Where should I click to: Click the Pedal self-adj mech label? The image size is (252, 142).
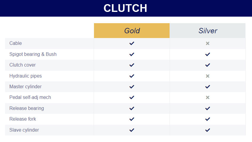[x=30, y=97]
